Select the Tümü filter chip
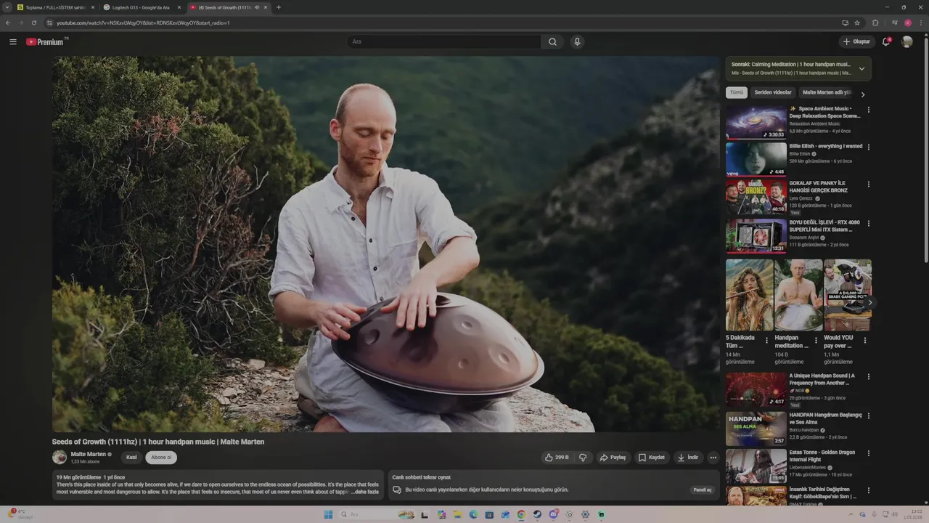The width and height of the screenshot is (929, 523). pos(736,93)
